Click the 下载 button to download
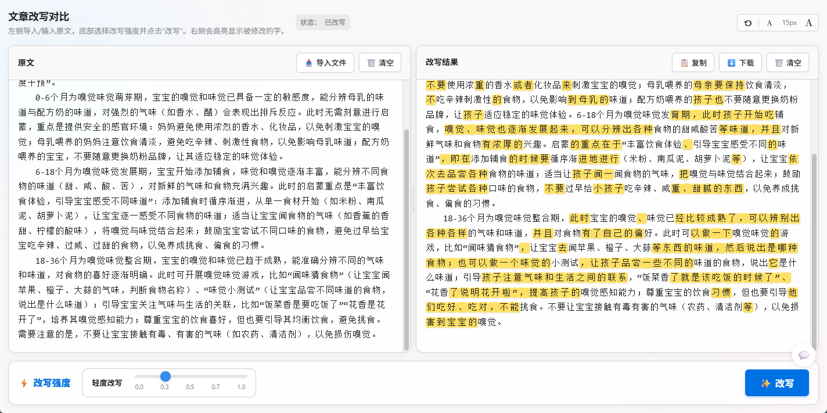 tap(740, 63)
